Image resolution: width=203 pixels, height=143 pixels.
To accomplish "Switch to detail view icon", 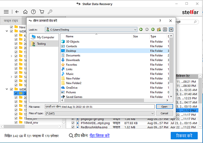I will pyautogui.click(x=171, y=29).
